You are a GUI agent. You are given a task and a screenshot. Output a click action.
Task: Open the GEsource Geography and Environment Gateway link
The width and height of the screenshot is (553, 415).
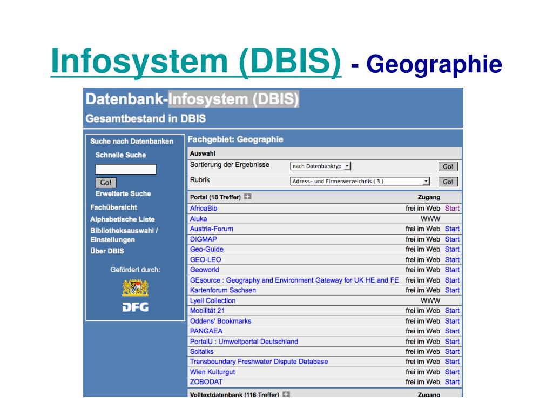point(294,280)
